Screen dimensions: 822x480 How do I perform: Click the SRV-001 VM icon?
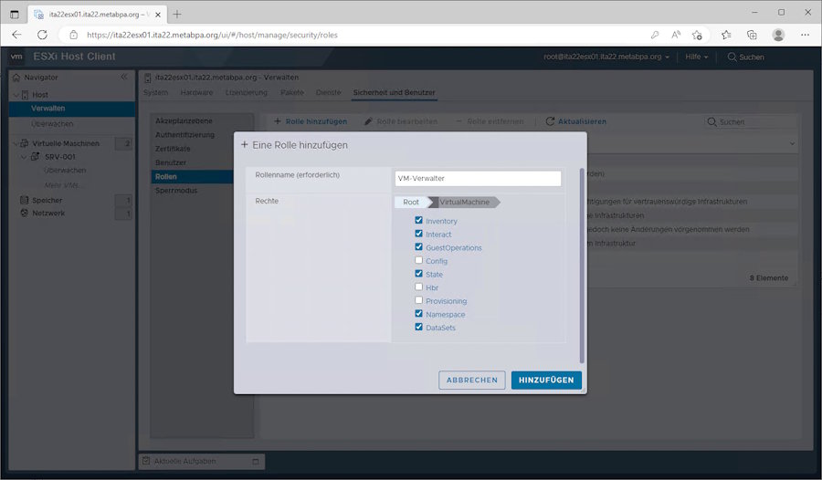coord(35,156)
